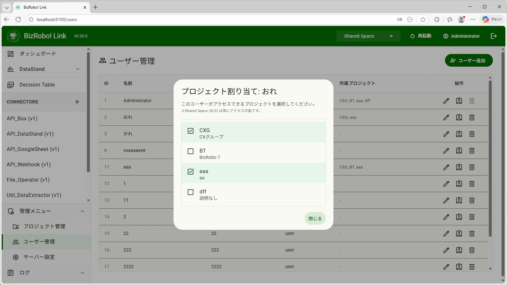Open project assignment for ID 11 aaa
507x285 pixels.
tap(459, 167)
